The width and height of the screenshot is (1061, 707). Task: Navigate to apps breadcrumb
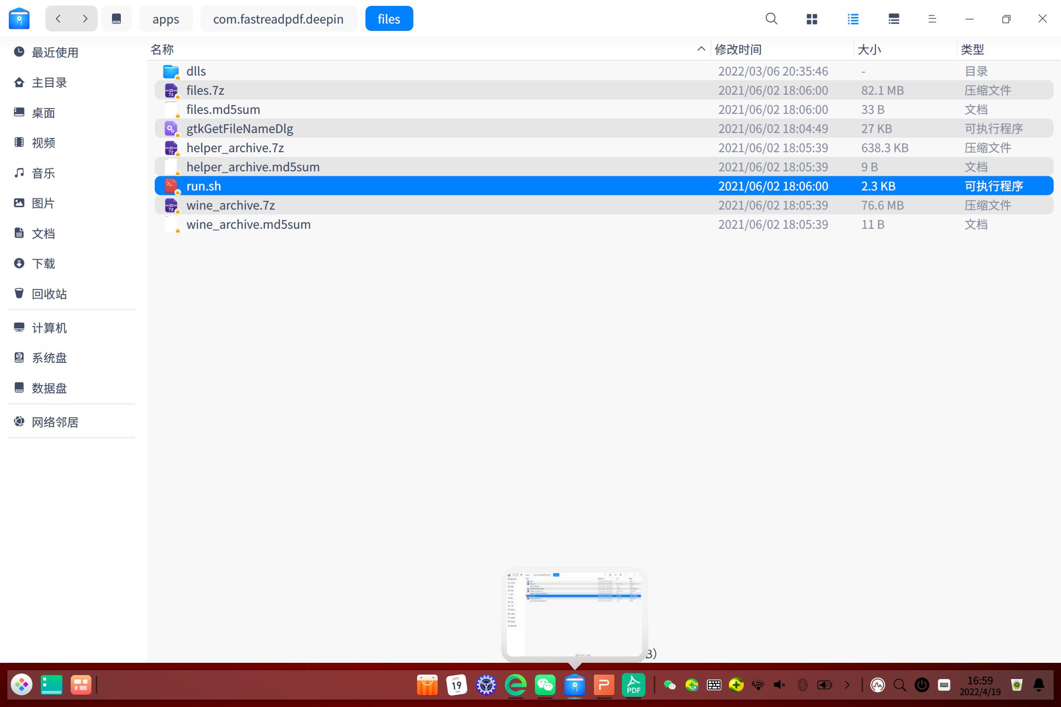(x=166, y=19)
